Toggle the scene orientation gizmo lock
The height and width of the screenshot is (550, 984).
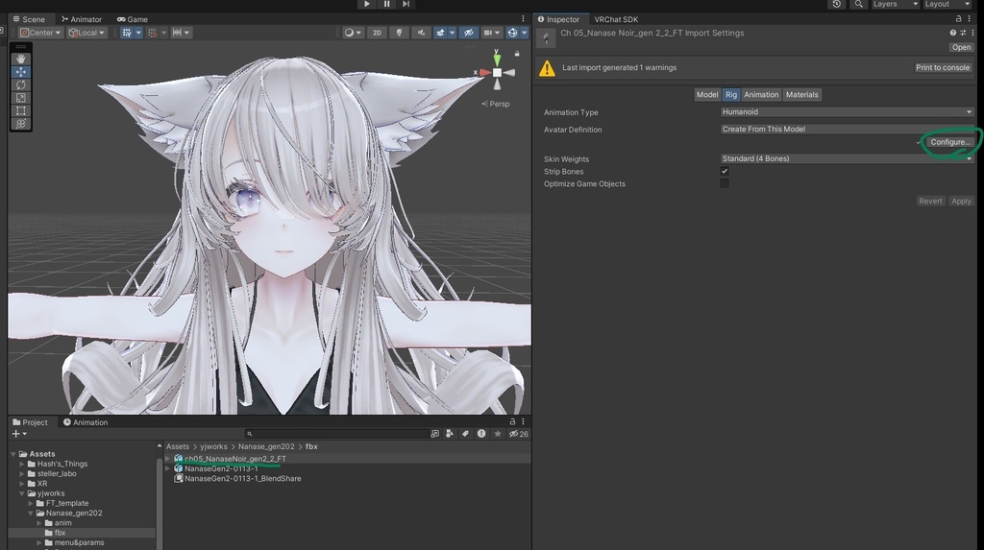tap(517, 54)
